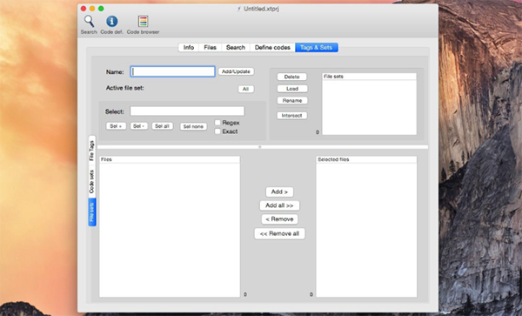Close the Untitled.xtprj window

(84, 9)
